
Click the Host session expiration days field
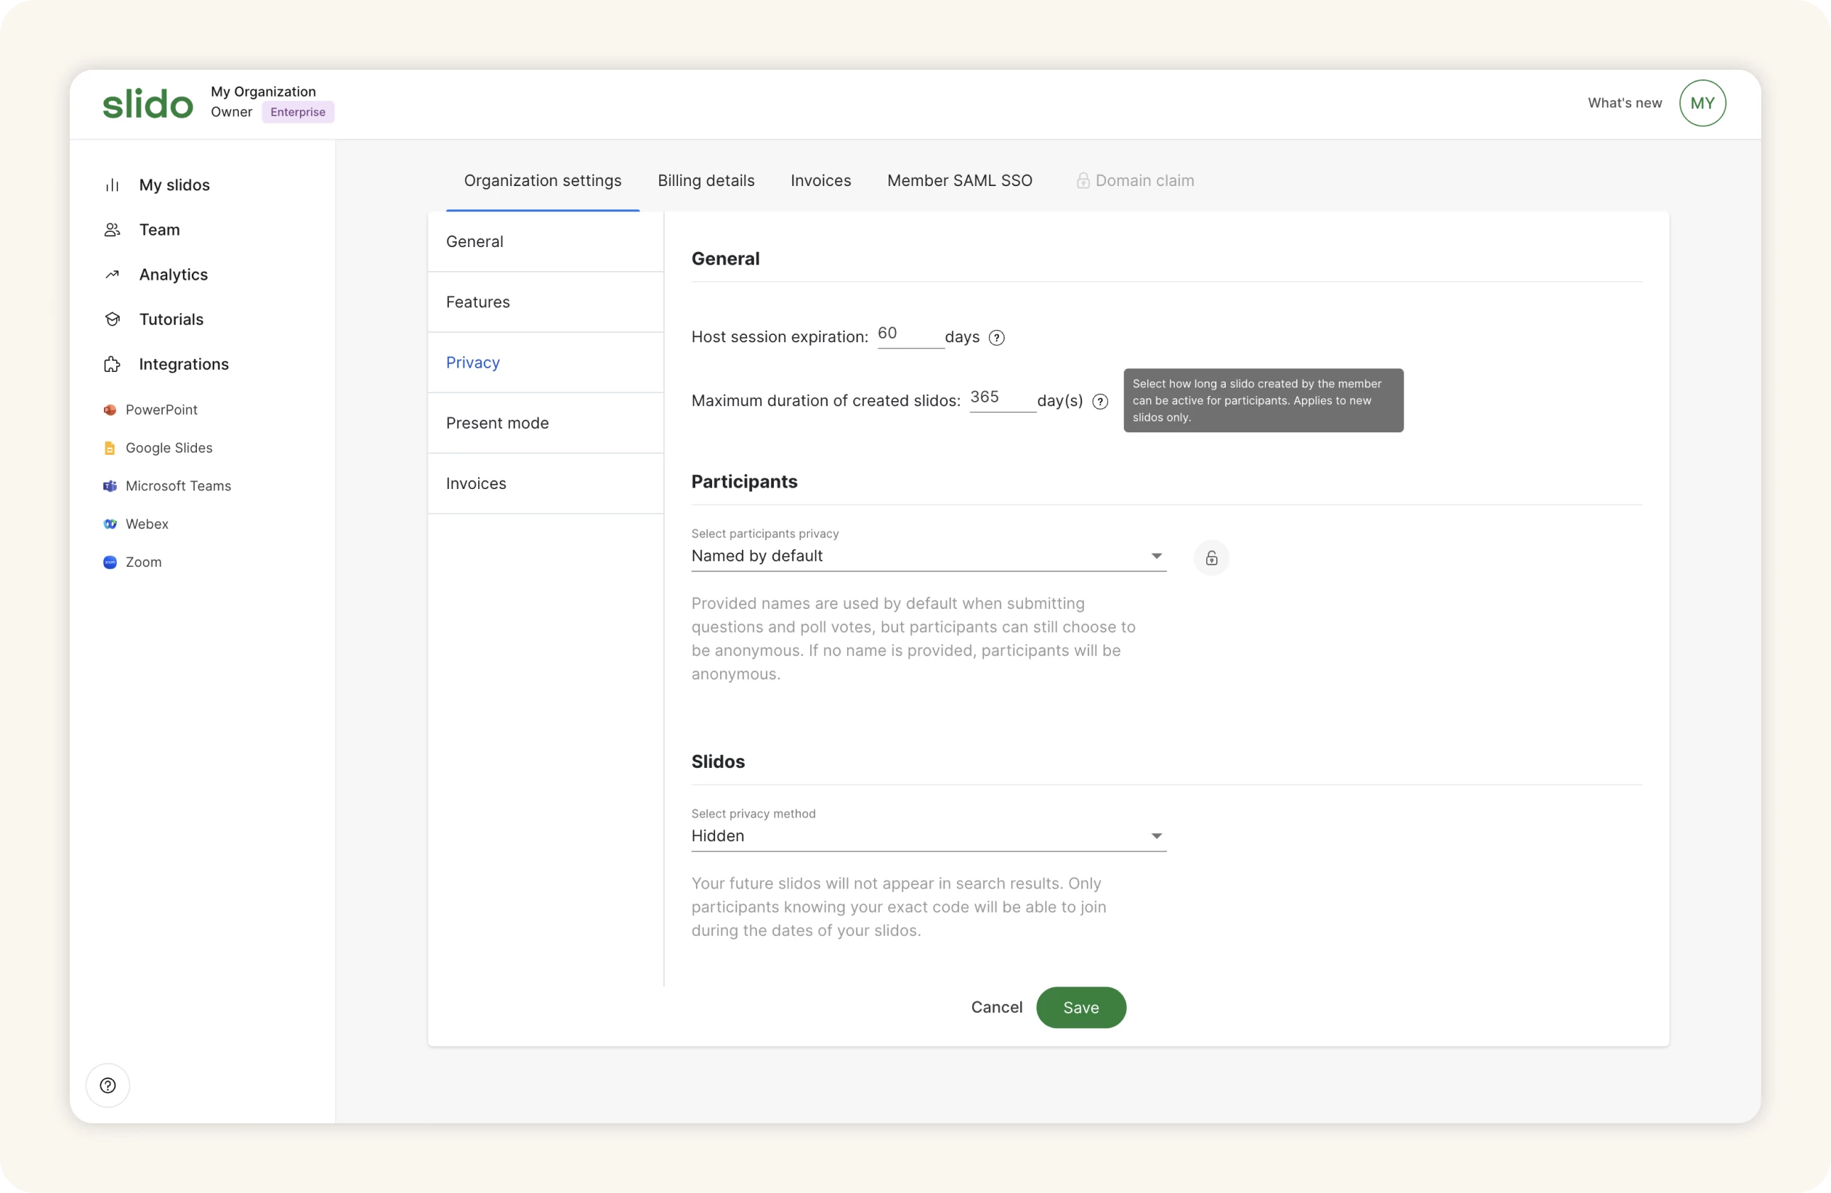click(911, 335)
